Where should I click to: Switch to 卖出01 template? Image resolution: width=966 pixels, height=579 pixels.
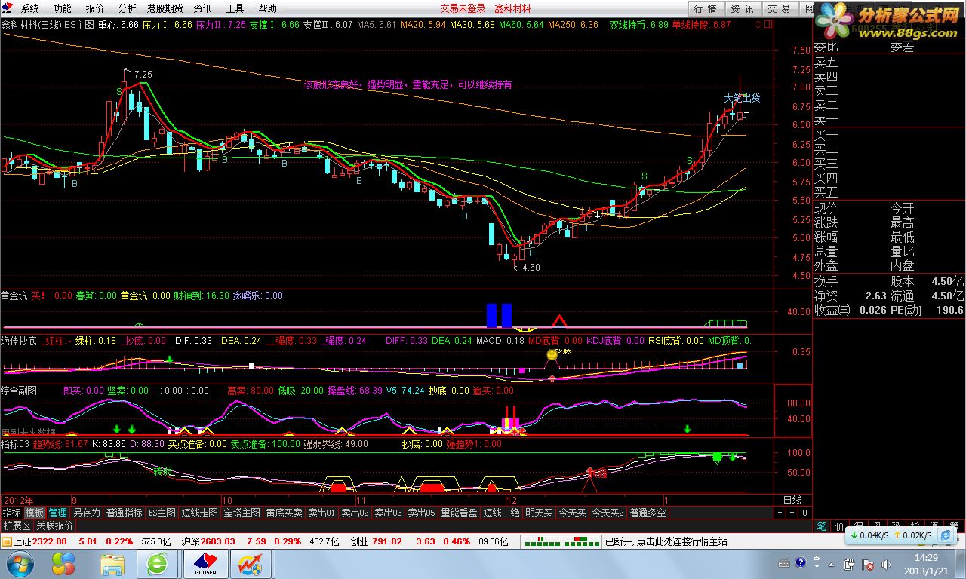click(x=321, y=513)
